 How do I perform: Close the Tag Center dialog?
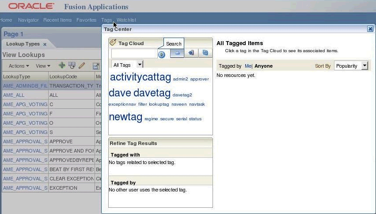[x=370, y=29]
